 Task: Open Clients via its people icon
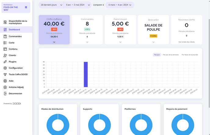tap(5, 55)
